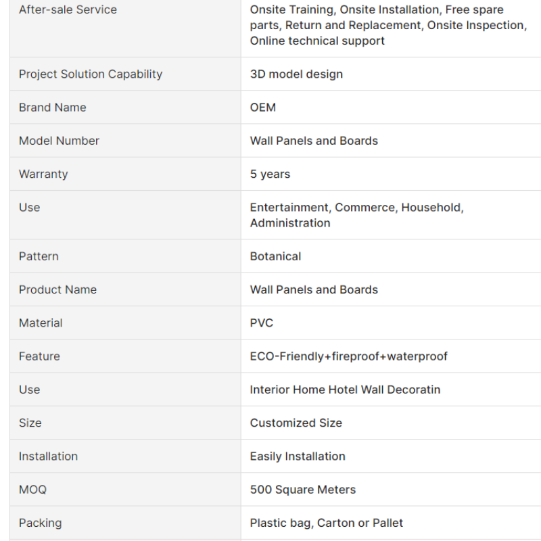Click the Project Solution Capability label
The image size is (541, 541).
91,74
